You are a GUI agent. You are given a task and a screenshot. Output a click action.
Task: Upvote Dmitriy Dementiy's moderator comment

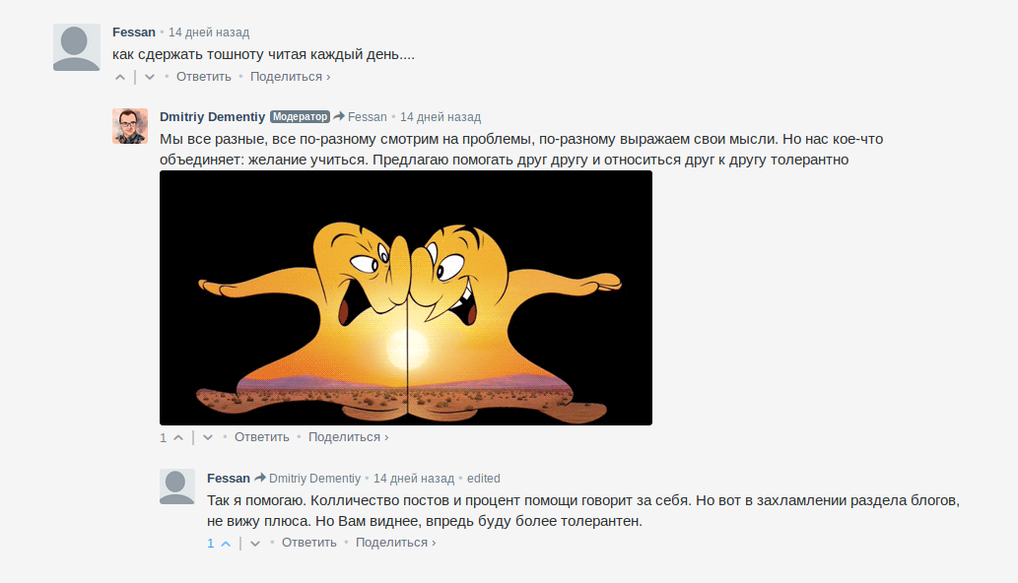(178, 437)
